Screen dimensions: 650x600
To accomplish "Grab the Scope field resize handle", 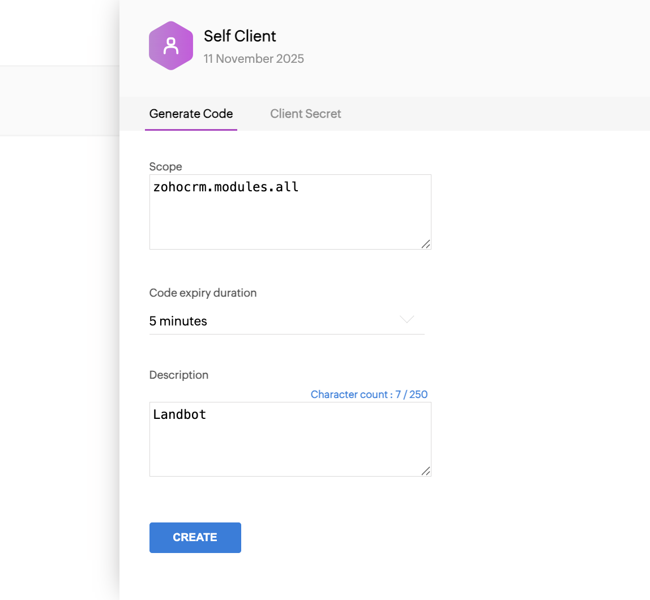I will click(426, 244).
